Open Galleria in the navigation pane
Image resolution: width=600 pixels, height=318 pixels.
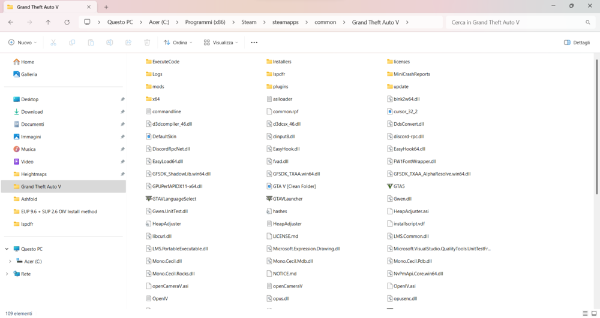tap(25, 74)
